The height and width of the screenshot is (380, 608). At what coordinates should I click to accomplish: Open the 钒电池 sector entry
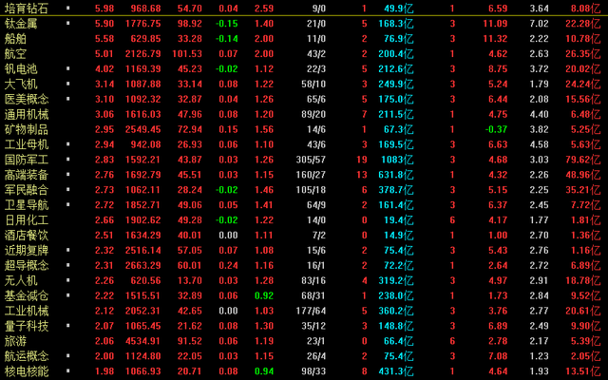pos(21,69)
